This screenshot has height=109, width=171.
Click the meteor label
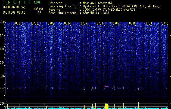point(39,8)
